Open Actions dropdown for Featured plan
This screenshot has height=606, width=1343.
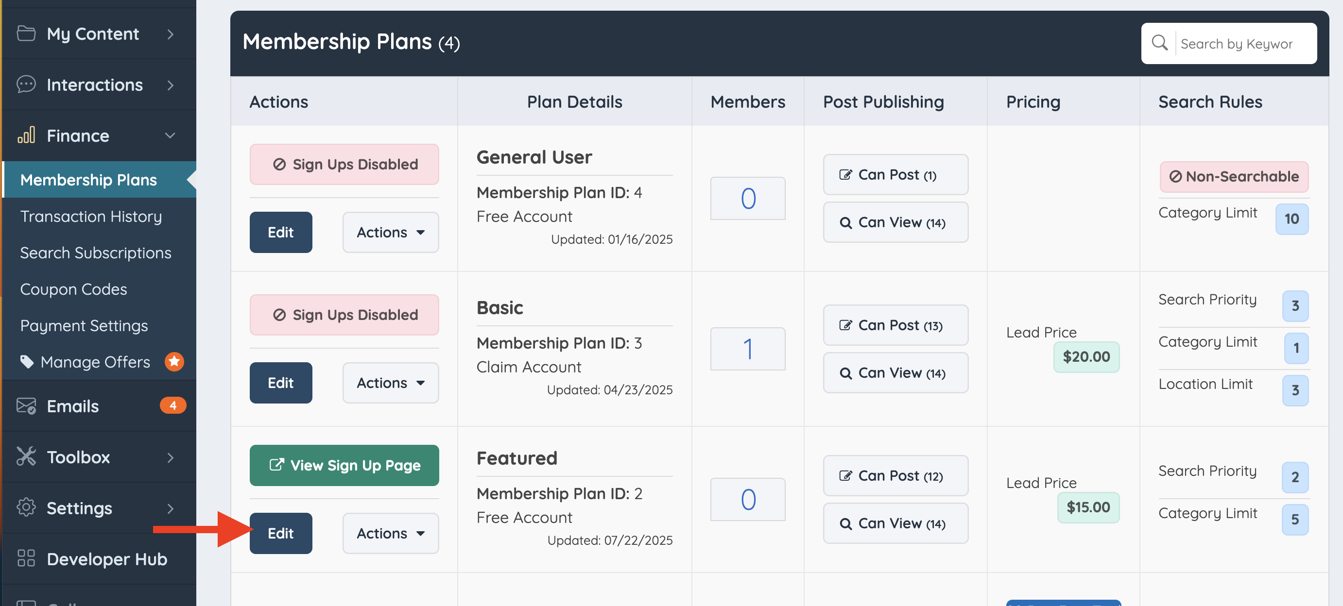(390, 533)
